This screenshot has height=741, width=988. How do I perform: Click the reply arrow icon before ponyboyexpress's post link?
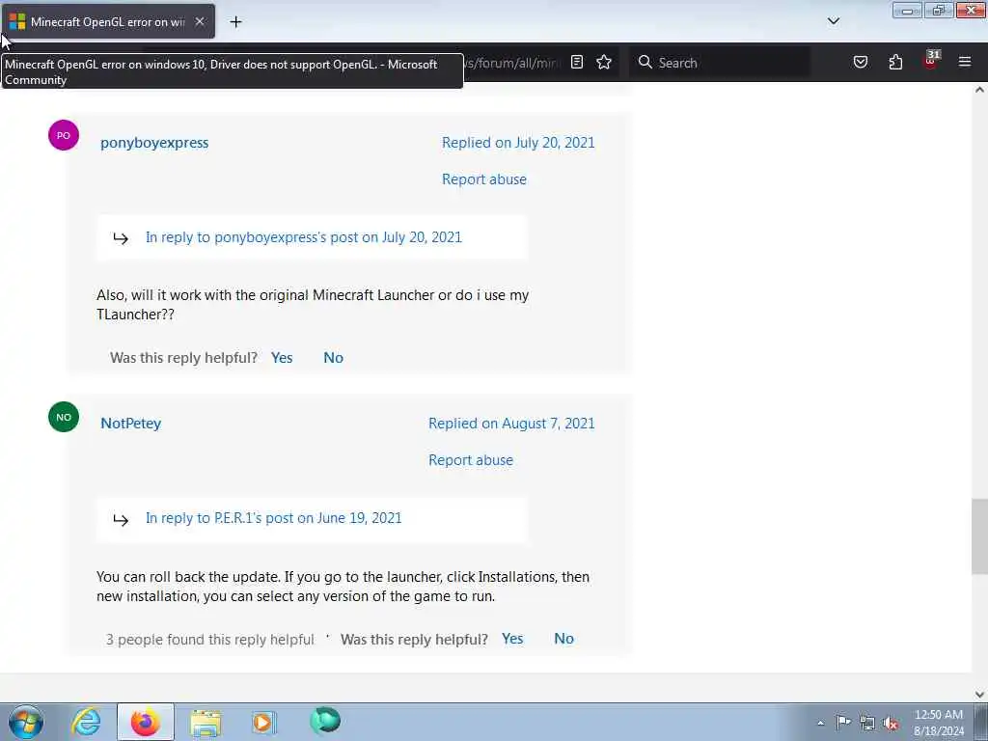(121, 237)
